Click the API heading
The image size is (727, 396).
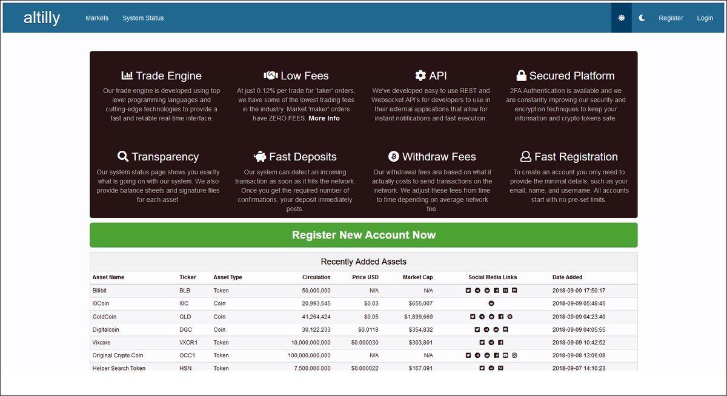coord(431,76)
